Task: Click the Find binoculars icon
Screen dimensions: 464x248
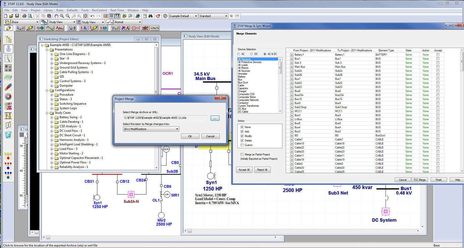Action: [x=151, y=16]
